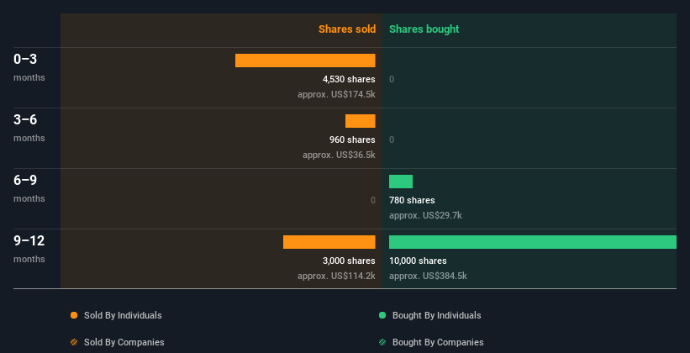Click the zero sold value in 6–9 row
This screenshot has width=690, height=353.
(x=372, y=200)
